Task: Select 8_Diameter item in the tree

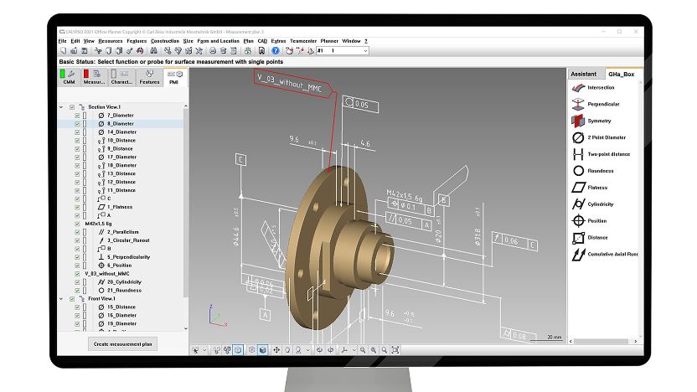Action: pyautogui.click(x=121, y=124)
